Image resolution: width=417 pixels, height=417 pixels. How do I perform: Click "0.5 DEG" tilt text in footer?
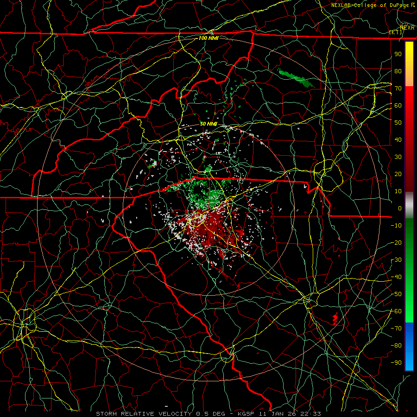(x=210, y=414)
